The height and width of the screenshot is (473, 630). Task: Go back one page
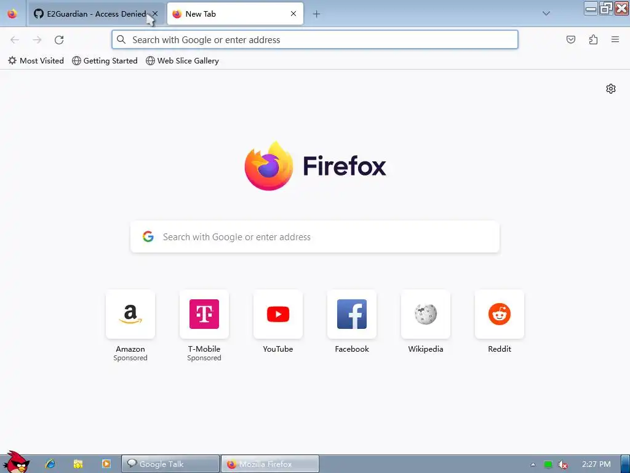coord(15,39)
